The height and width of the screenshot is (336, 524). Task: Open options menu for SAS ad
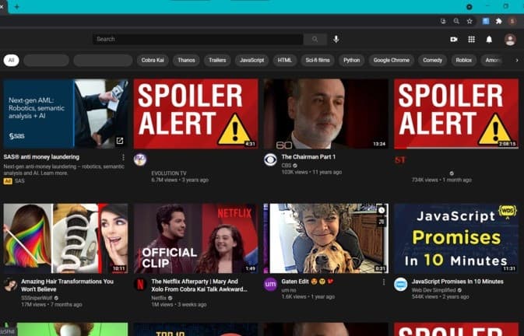click(123, 157)
